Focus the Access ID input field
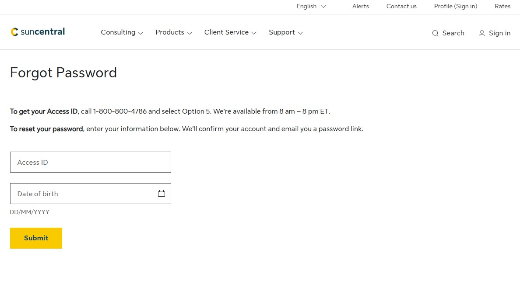 pyautogui.click(x=90, y=162)
